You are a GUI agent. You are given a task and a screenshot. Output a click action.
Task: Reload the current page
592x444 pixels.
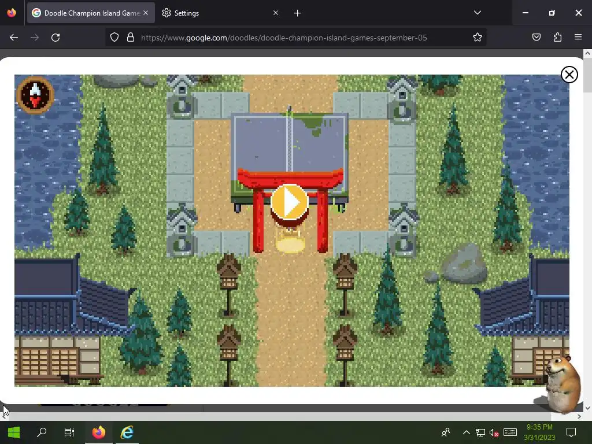click(x=55, y=38)
